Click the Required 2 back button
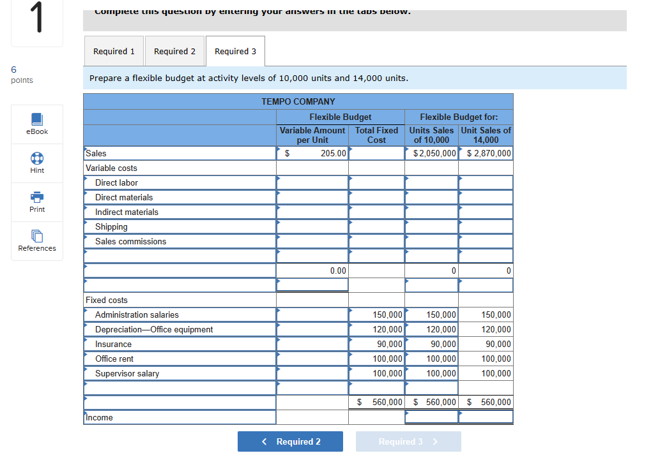The image size is (660, 474). (290, 441)
